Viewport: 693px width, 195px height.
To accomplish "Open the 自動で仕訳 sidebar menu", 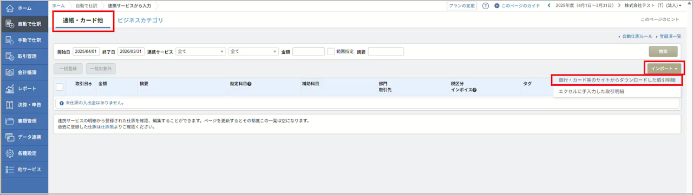I will (x=24, y=24).
